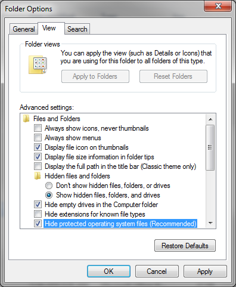
Task: Select Show hidden files, folders, and drives
Action: [49, 195]
